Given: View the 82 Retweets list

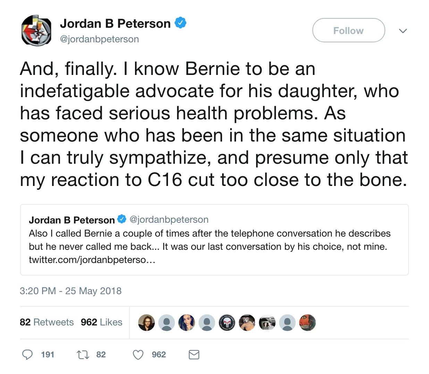Looking at the screenshot, I should coord(47,322).
